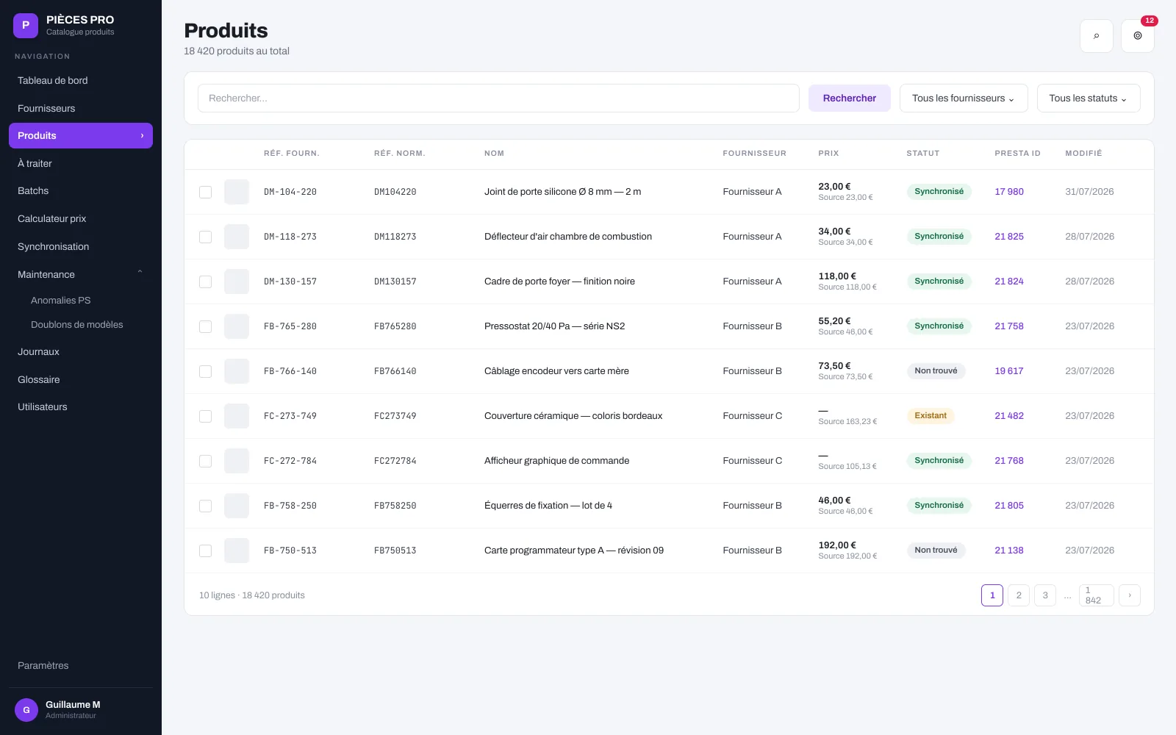The image size is (1176, 735).
Task: Open thumbnail of Joint de porte silicone
Action: [237, 192]
